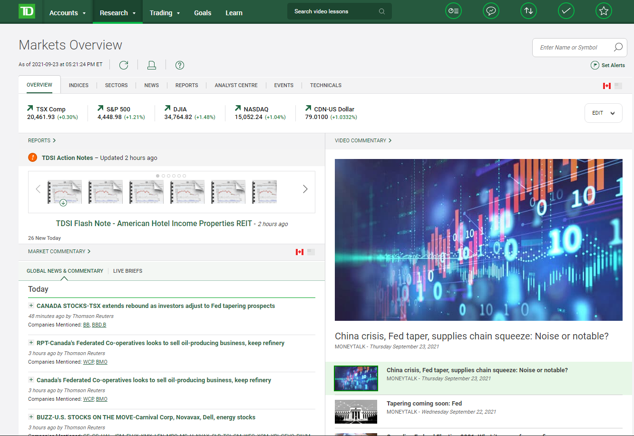Click the magnifier in symbol search box
634x436 pixels.
[618, 47]
